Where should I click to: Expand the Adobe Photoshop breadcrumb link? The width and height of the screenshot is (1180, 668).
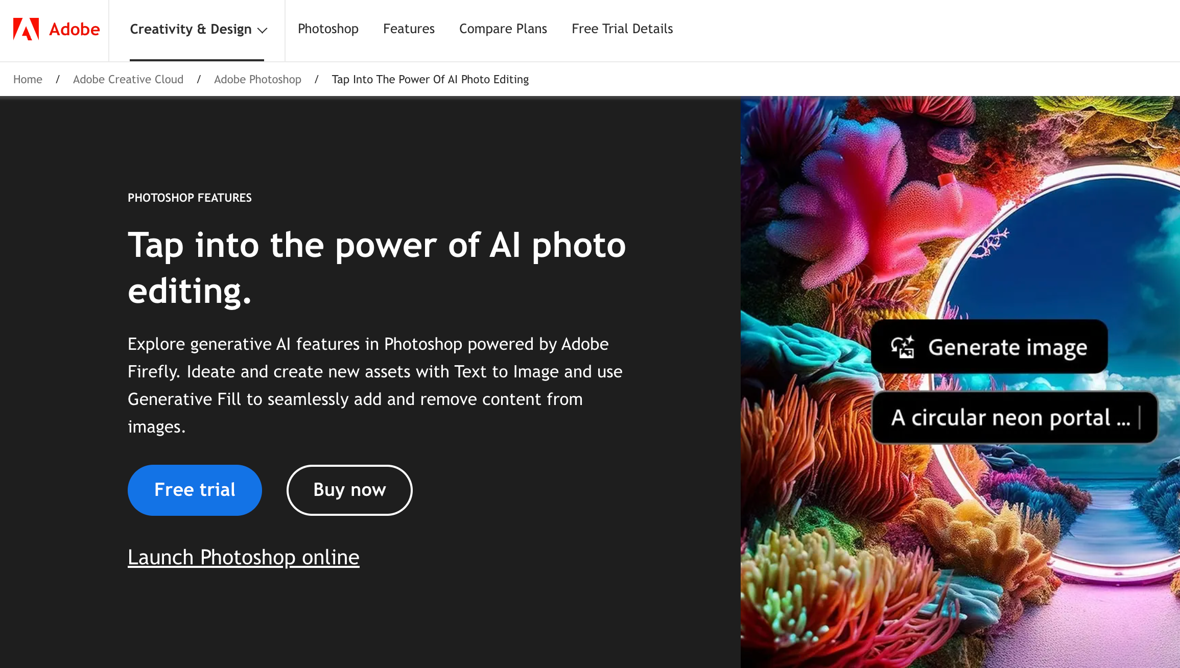pos(258,80)
